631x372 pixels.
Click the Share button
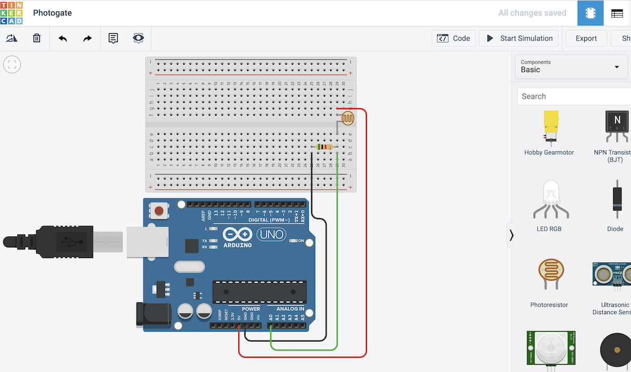pos(626,38)
